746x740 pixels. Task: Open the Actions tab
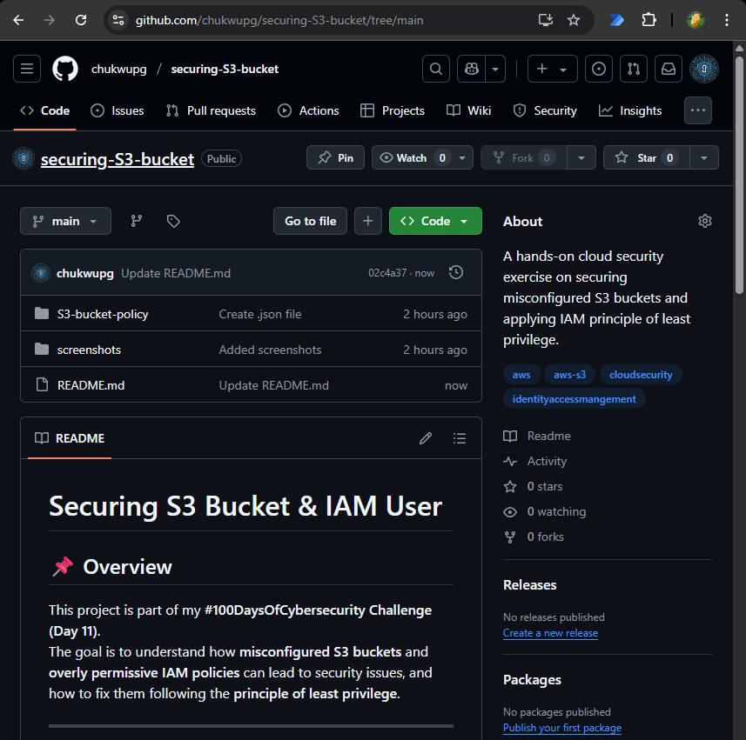click(308, 110)
